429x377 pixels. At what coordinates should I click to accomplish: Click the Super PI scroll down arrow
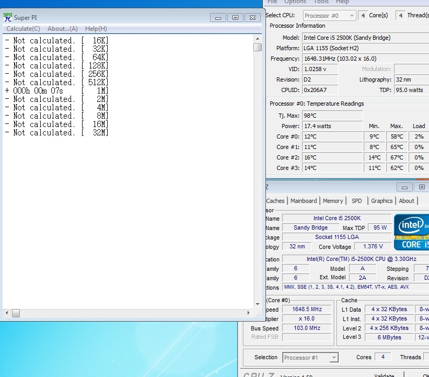click(257, 304)
